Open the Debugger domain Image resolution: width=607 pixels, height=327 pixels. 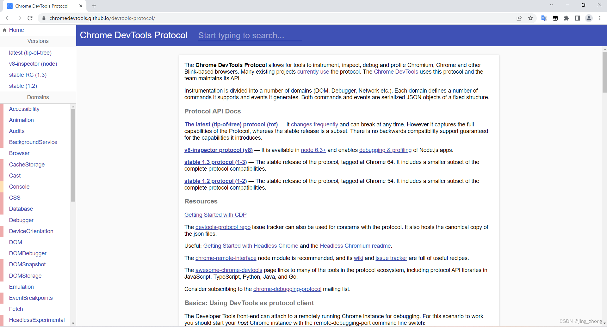[x=21, y=220]
